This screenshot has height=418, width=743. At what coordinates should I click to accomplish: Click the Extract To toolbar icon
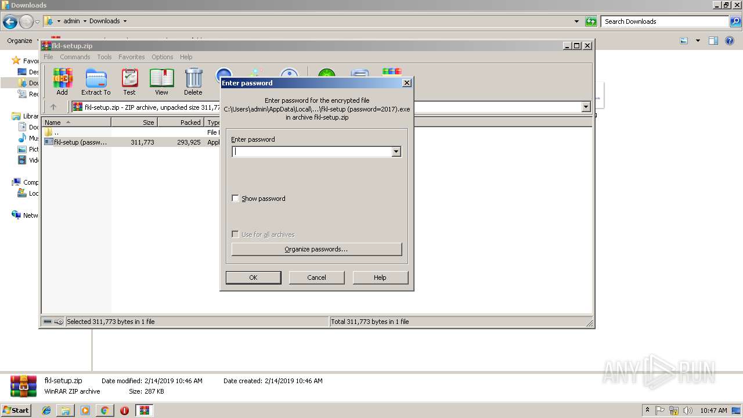[96, 82]
